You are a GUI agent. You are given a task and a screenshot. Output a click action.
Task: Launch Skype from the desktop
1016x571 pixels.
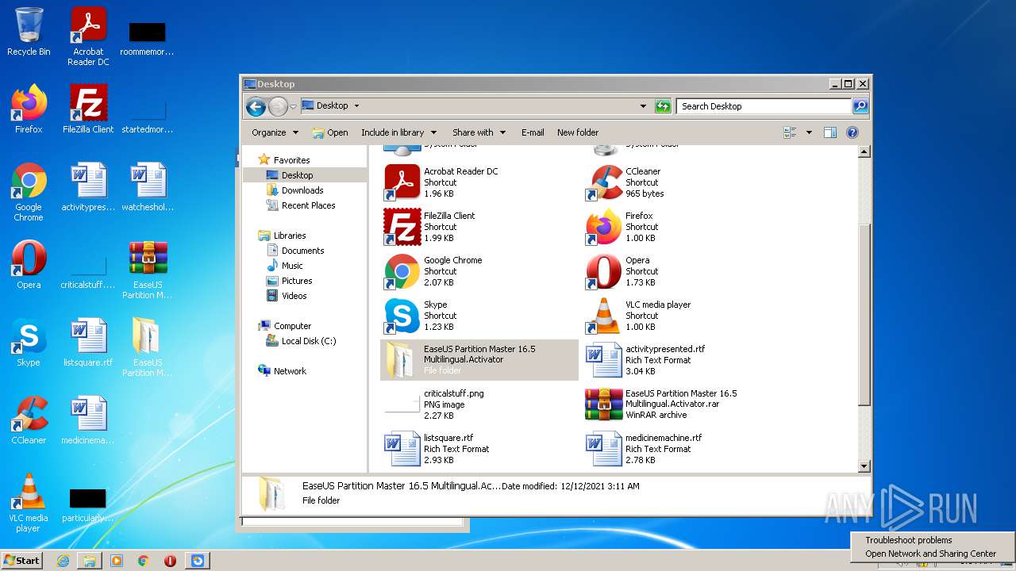(x=29, y=343)
